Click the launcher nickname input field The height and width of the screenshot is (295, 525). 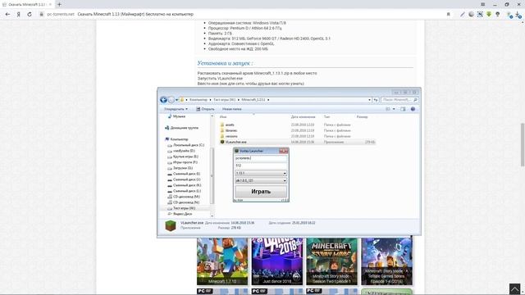pos(261,158)
